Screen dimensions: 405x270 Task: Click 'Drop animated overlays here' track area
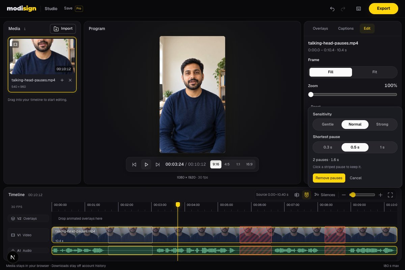pos(80,218)
